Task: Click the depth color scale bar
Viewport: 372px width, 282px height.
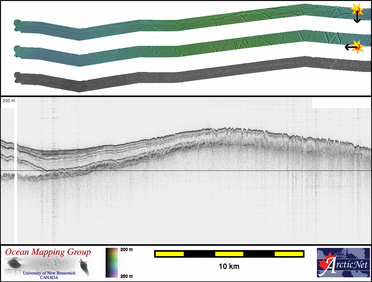Action: coord(112,262)
